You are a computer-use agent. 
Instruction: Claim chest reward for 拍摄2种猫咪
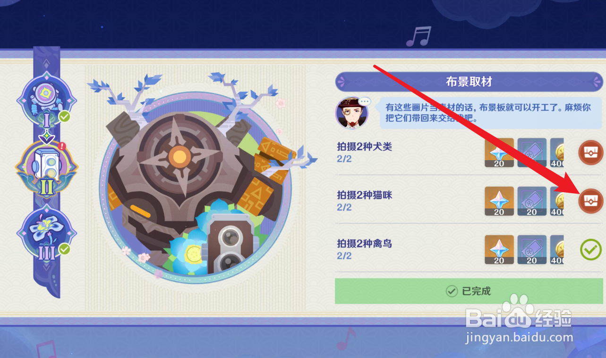591,201
